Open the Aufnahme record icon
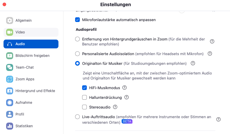Viewport: 230px width, 134px height. click(10, 103)
